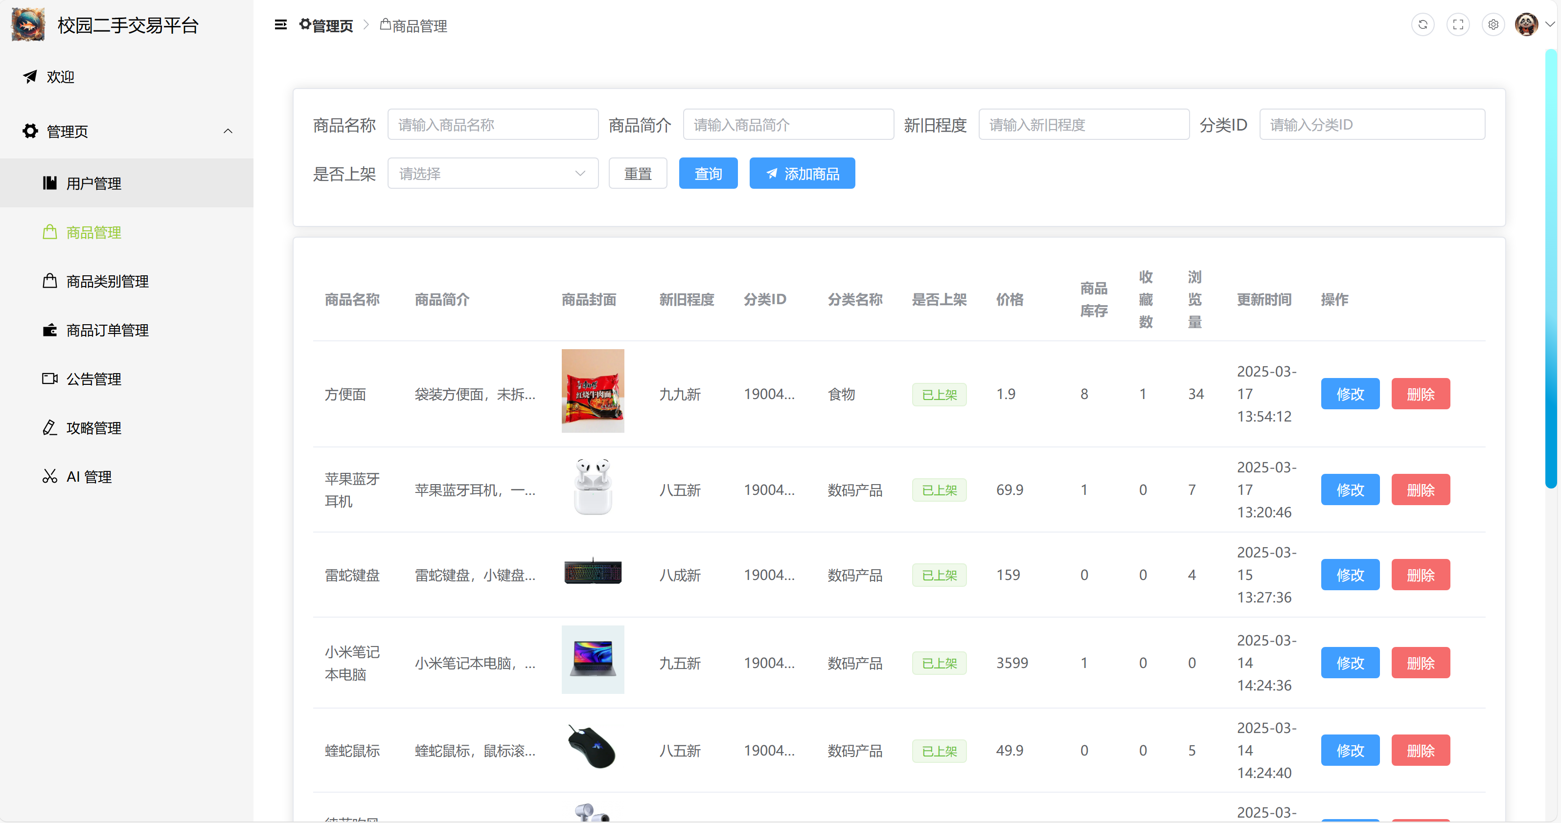Collapse the 管理页 sidebar group
Screen dimensions: 1561x823
point(228,131)
